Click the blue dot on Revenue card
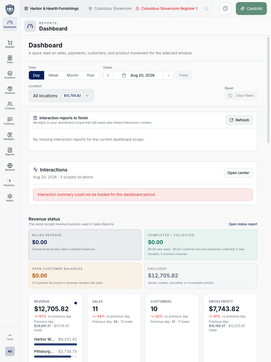This screenshot has height=362, width=271. (x=76, y=303)
